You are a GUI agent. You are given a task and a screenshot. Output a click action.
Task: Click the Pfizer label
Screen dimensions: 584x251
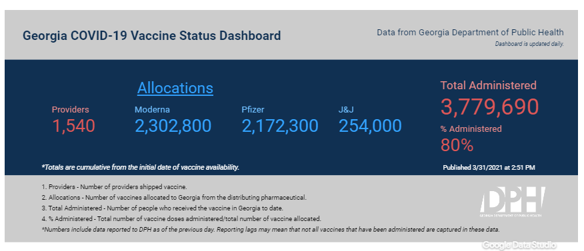(253, 109)
